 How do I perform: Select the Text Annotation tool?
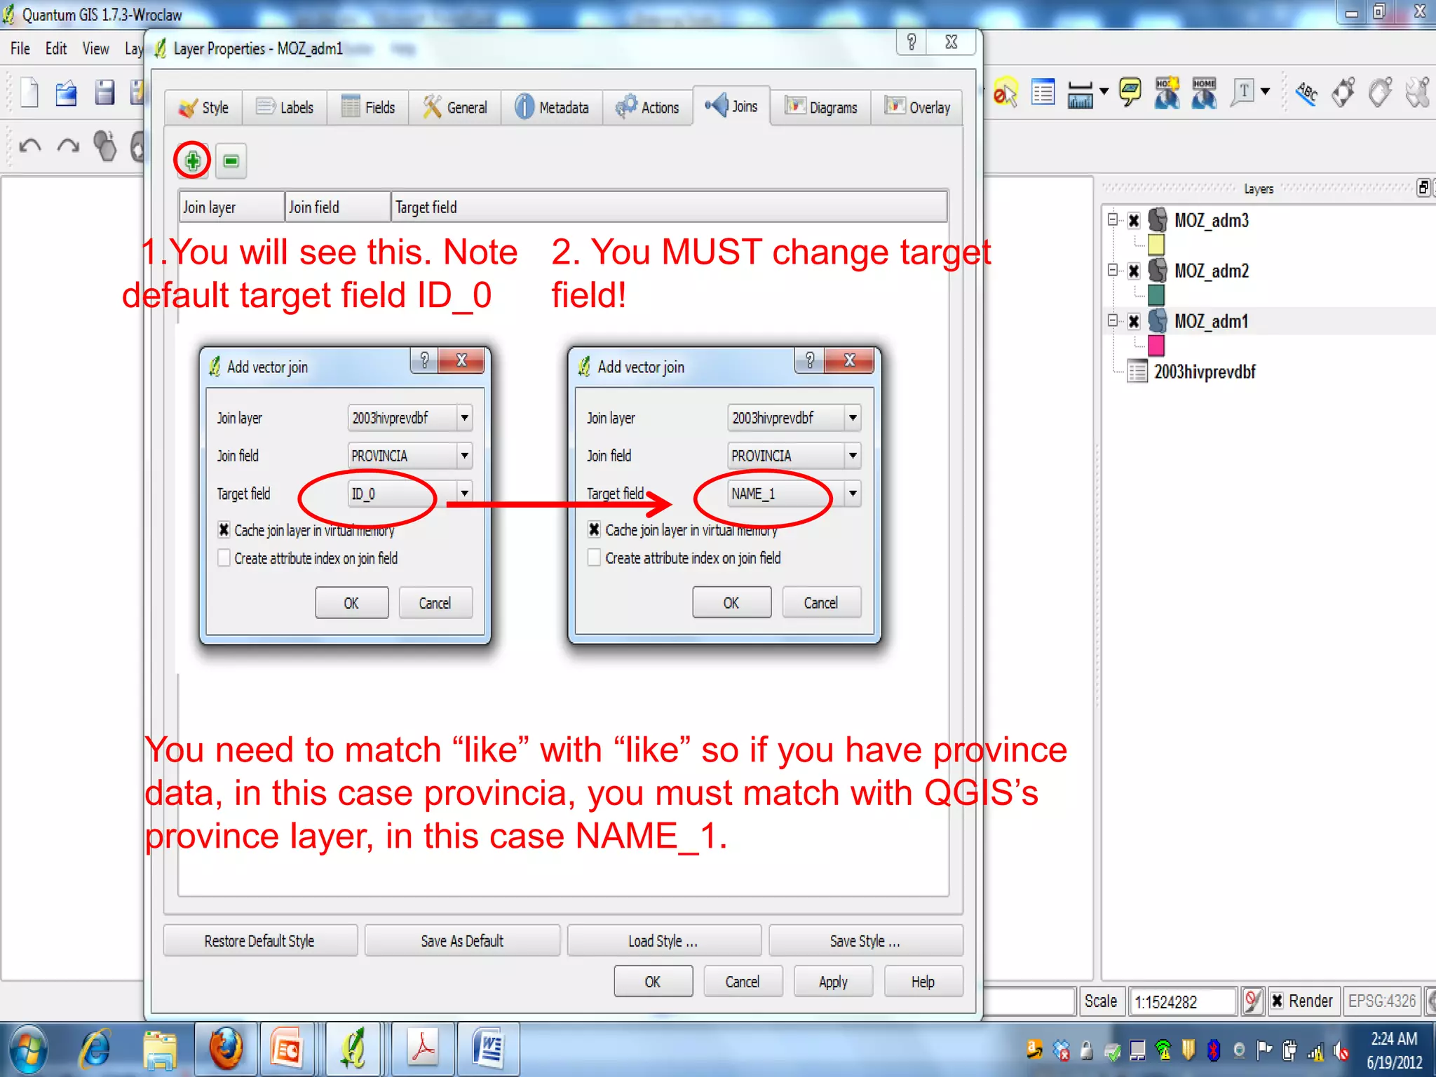pyautogui.click(x=1243, y=93)
